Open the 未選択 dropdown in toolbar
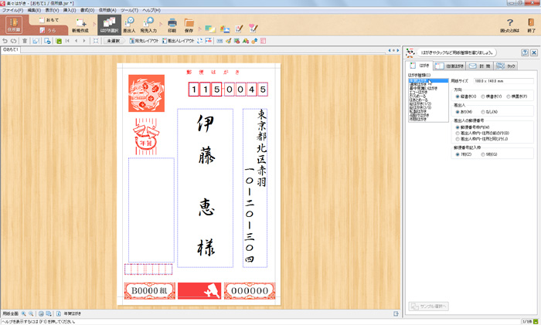Viewport: 541px width, 325px height. pyautogui.click(x=113, y=41)
